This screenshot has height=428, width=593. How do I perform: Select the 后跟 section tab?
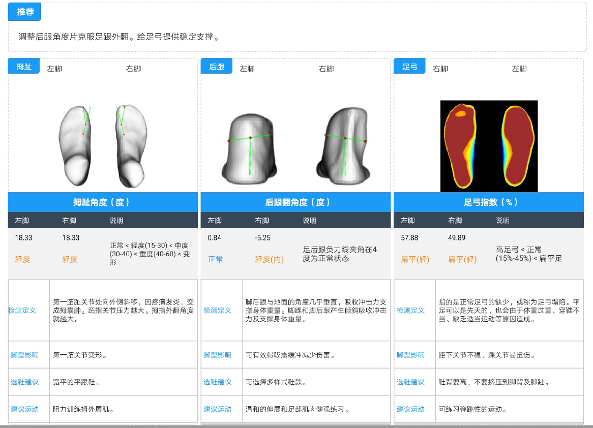(217, 67)
